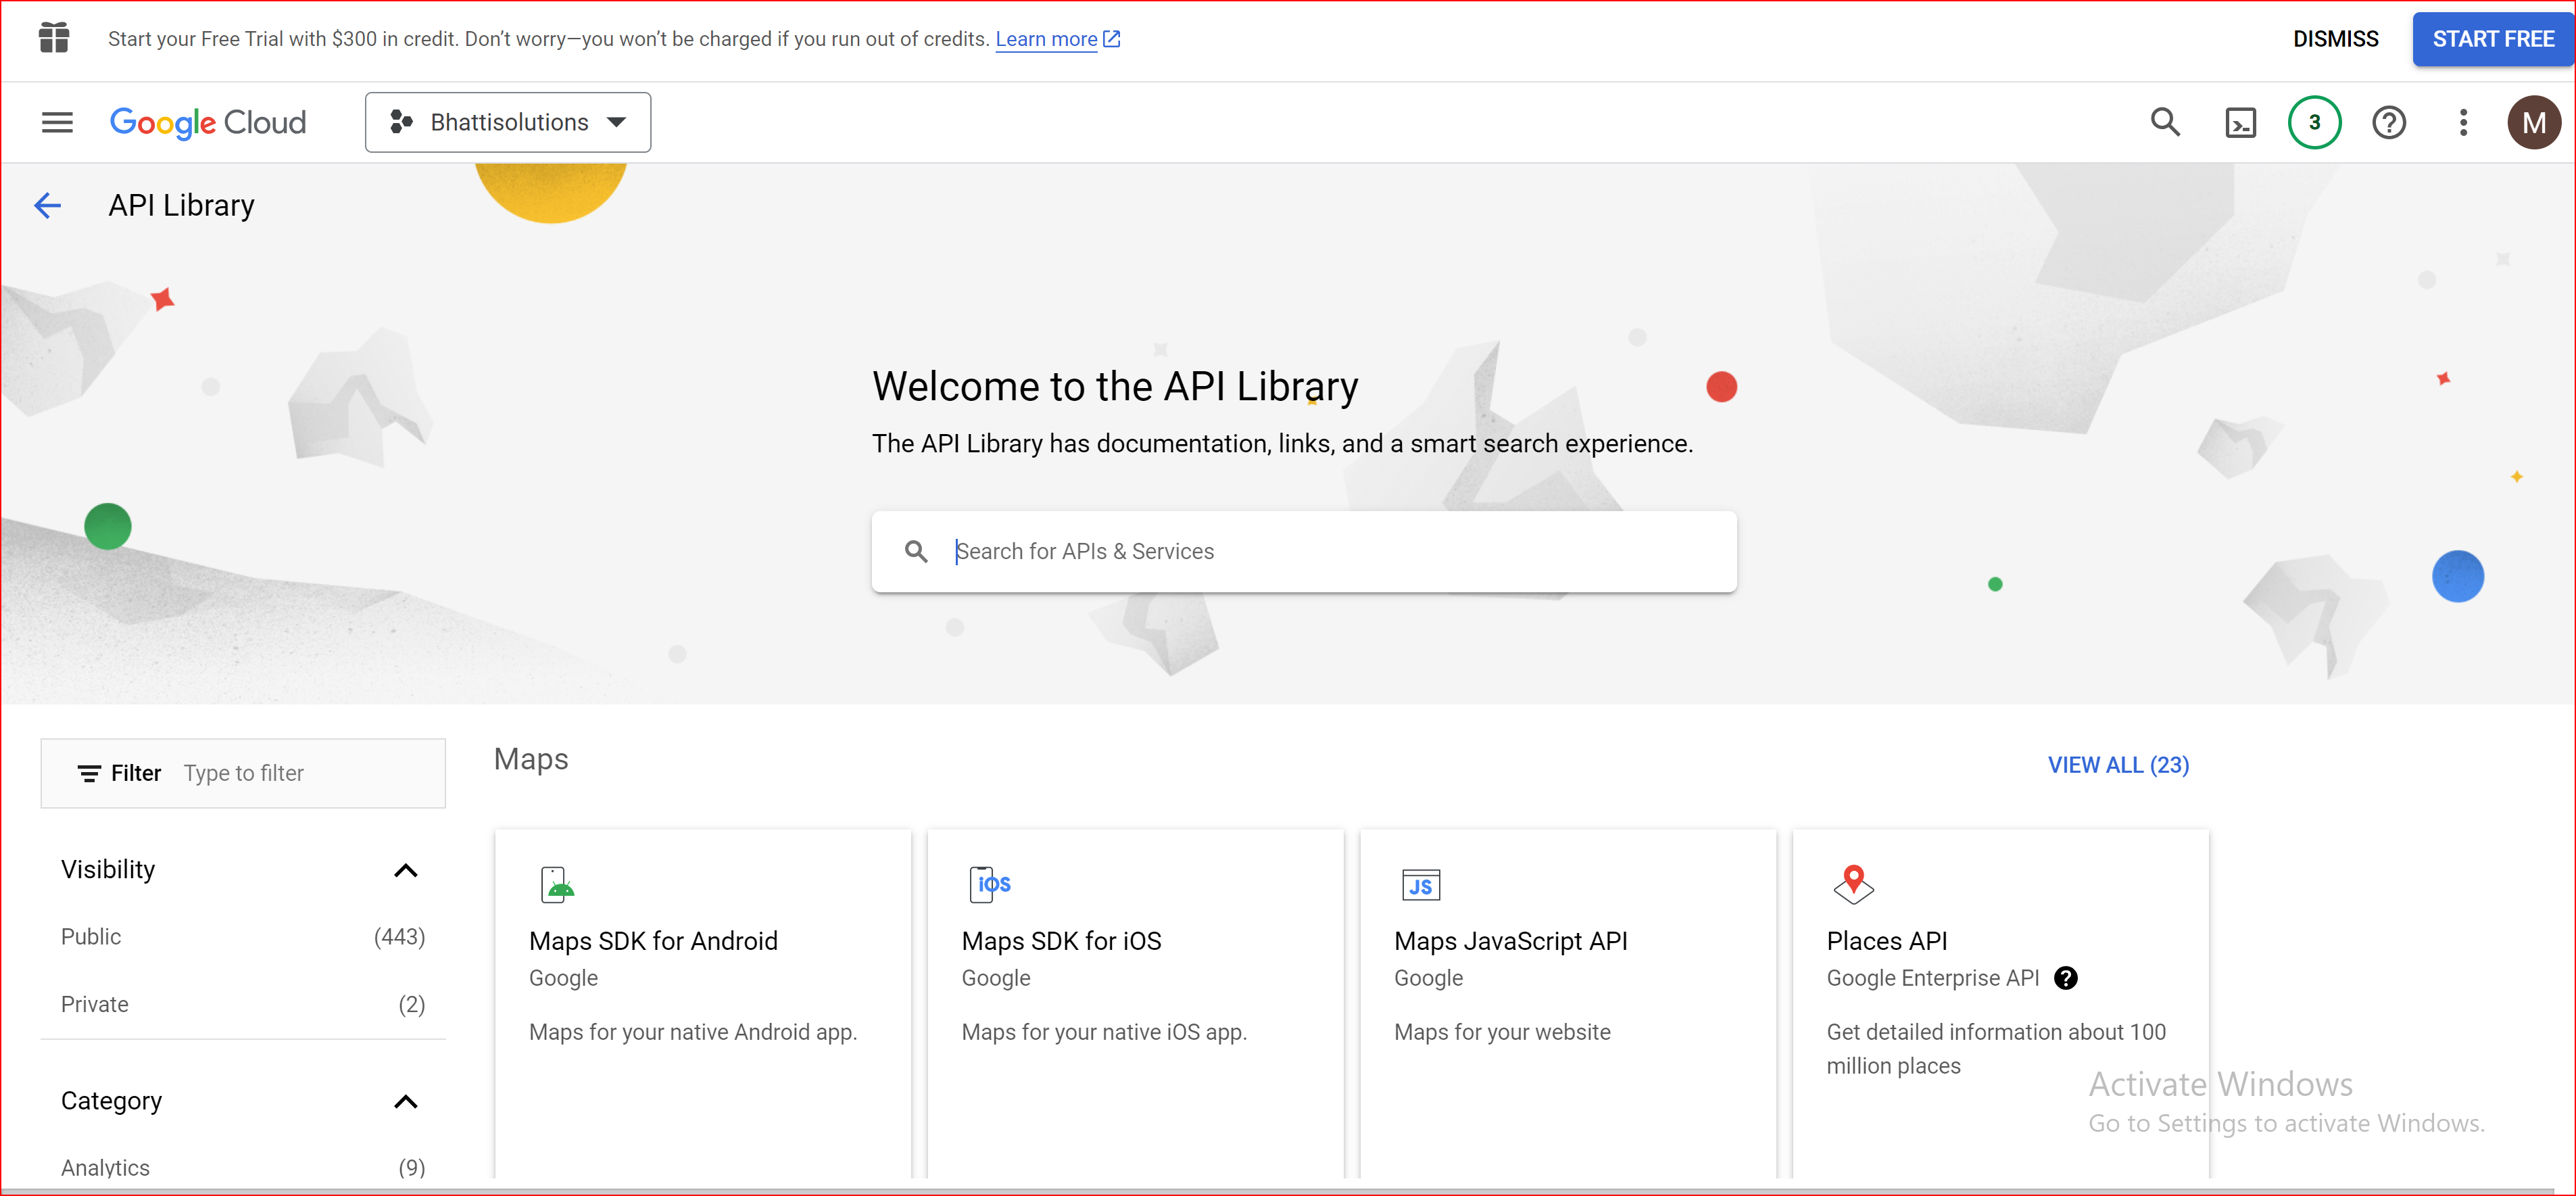This screenshot has height=1196, width=2576.
Task: Click the Analytics count (9)
Action: pyautogui.click(x=412, y=1167)
